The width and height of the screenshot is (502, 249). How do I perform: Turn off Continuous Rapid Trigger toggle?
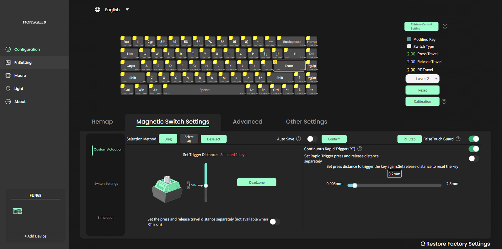coord(474,149)
